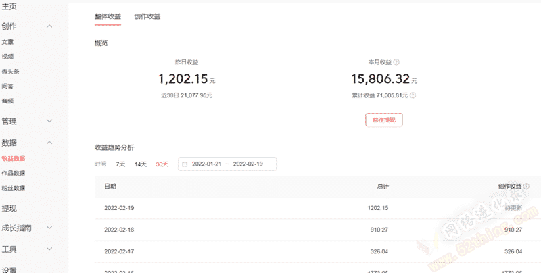Select the 整体收益 tab
The image size is (541, 273).
point(108,16)
